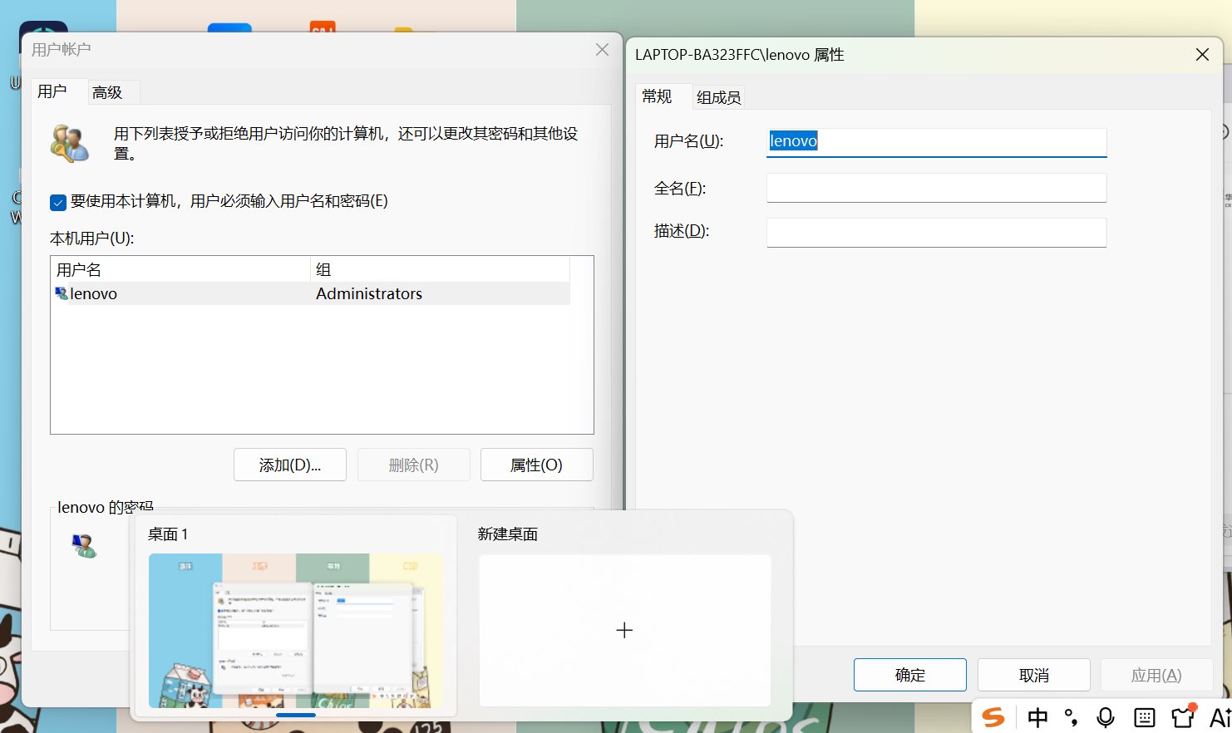Click the 添加(D)... button

click(290, 465)
